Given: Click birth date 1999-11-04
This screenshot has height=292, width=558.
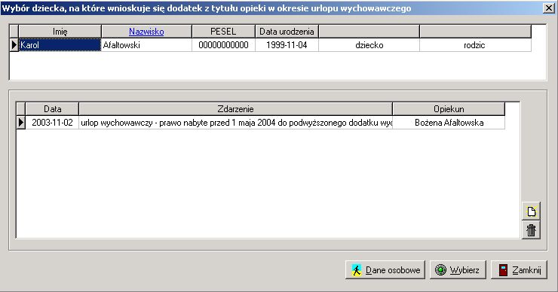Looking at the screenshot, I should (x=287, y=44).
